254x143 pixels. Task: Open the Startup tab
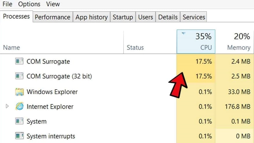click(123, 17)
